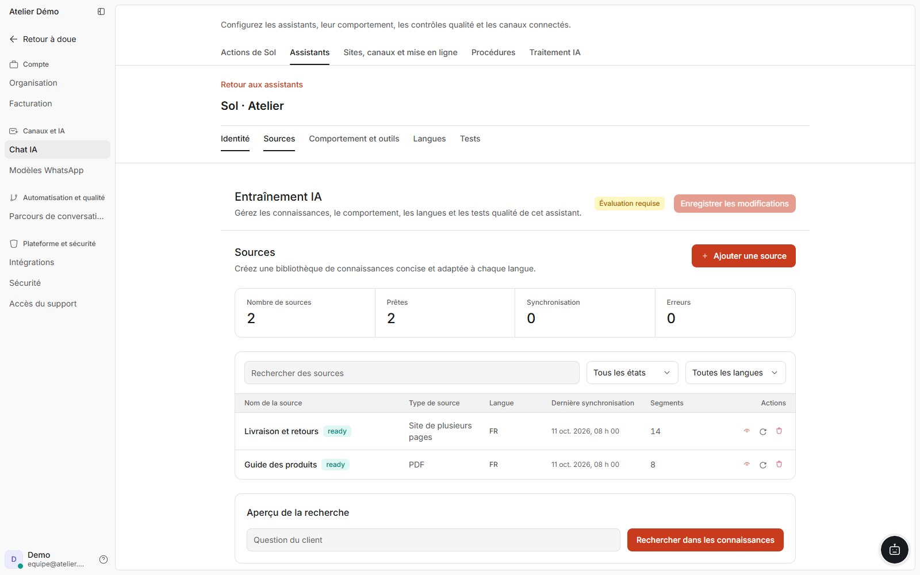Viewport: 920px width, 575px height.
Task: Open the Tous les états filter
Action: pos(632,373)
